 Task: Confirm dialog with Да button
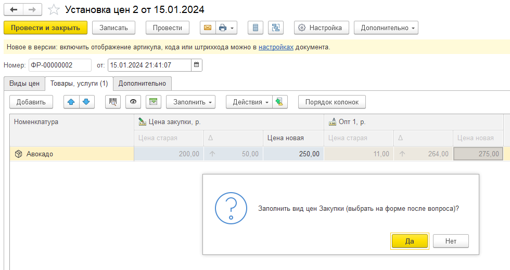tap(410, 241)
